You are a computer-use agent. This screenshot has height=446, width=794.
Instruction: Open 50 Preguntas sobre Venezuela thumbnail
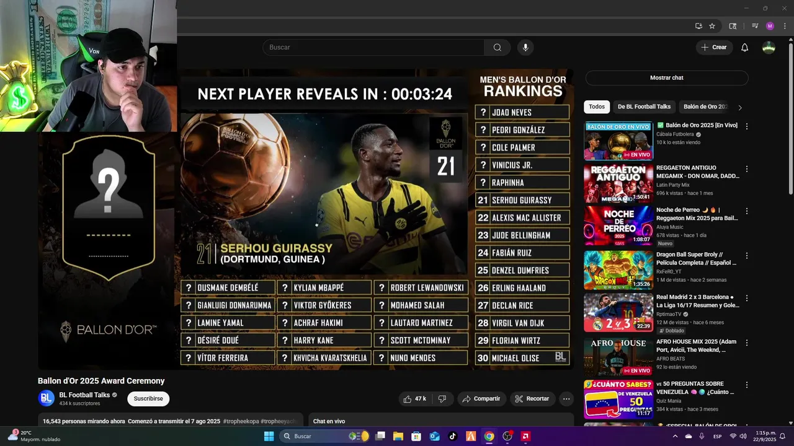coord(618,400)
